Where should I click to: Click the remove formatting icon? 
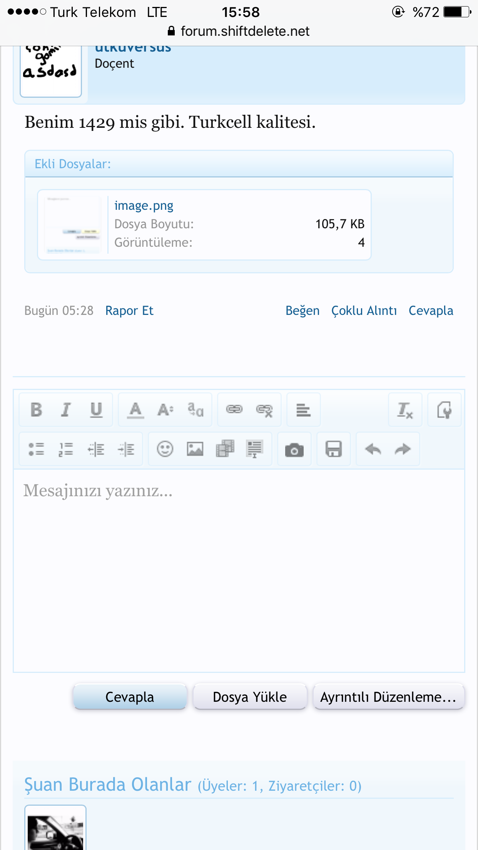(405, 410)
